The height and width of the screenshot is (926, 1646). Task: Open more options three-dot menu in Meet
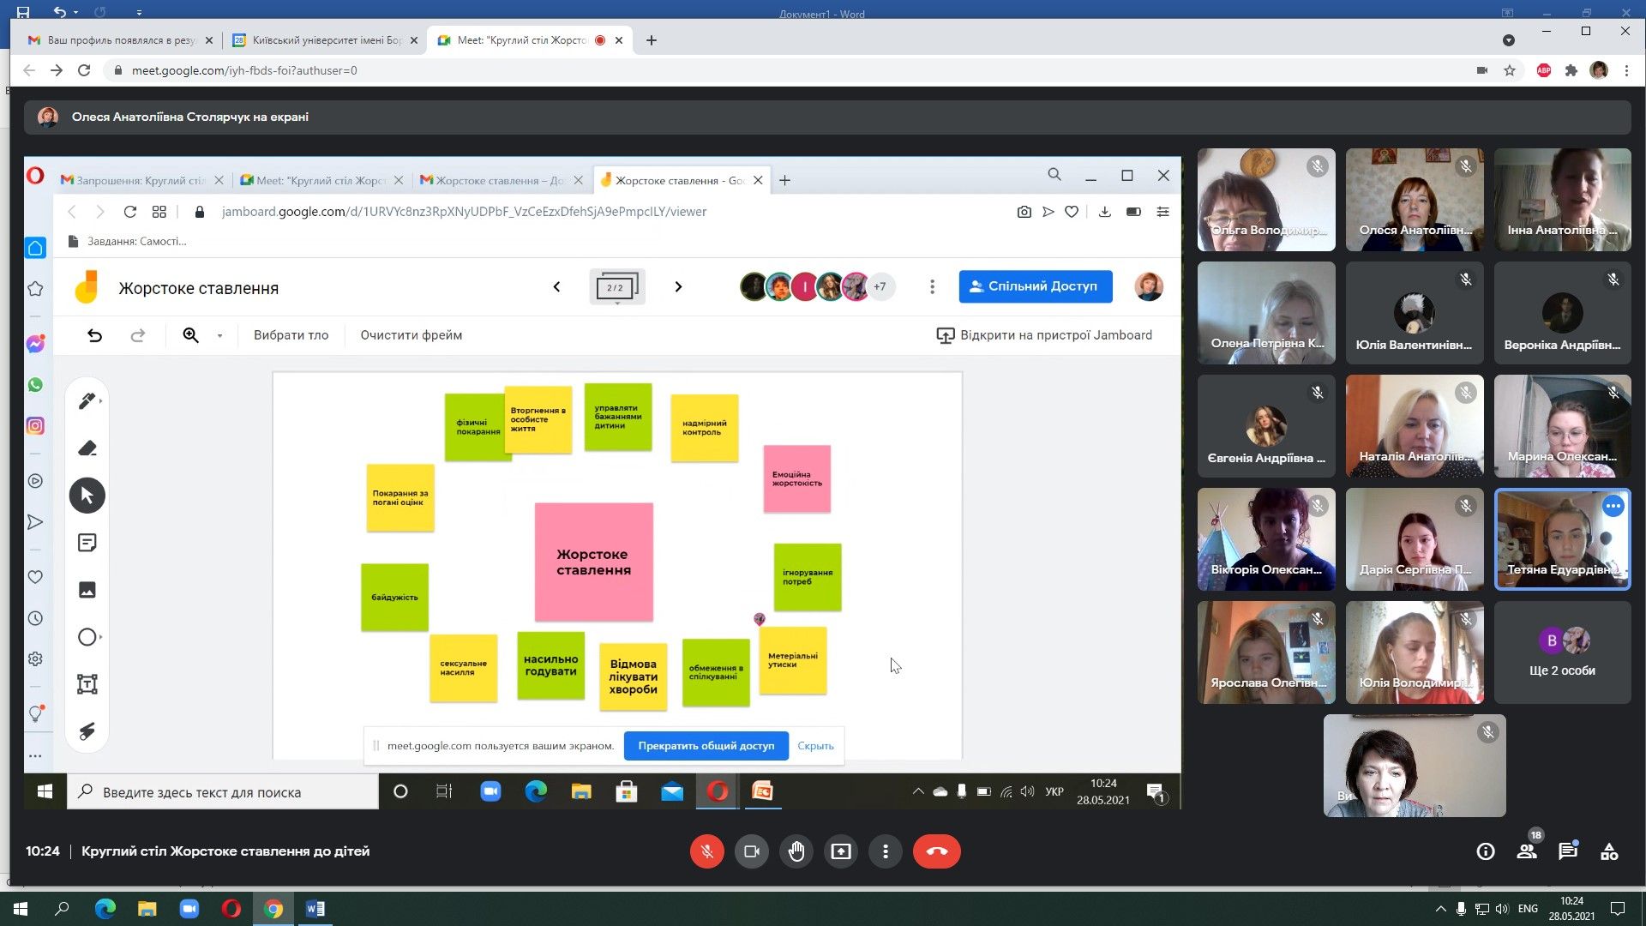(x=886, y=851)
